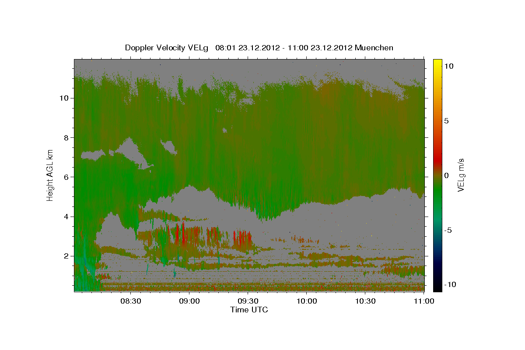Click the '10:30' time tick label

(x=365, y=301)
